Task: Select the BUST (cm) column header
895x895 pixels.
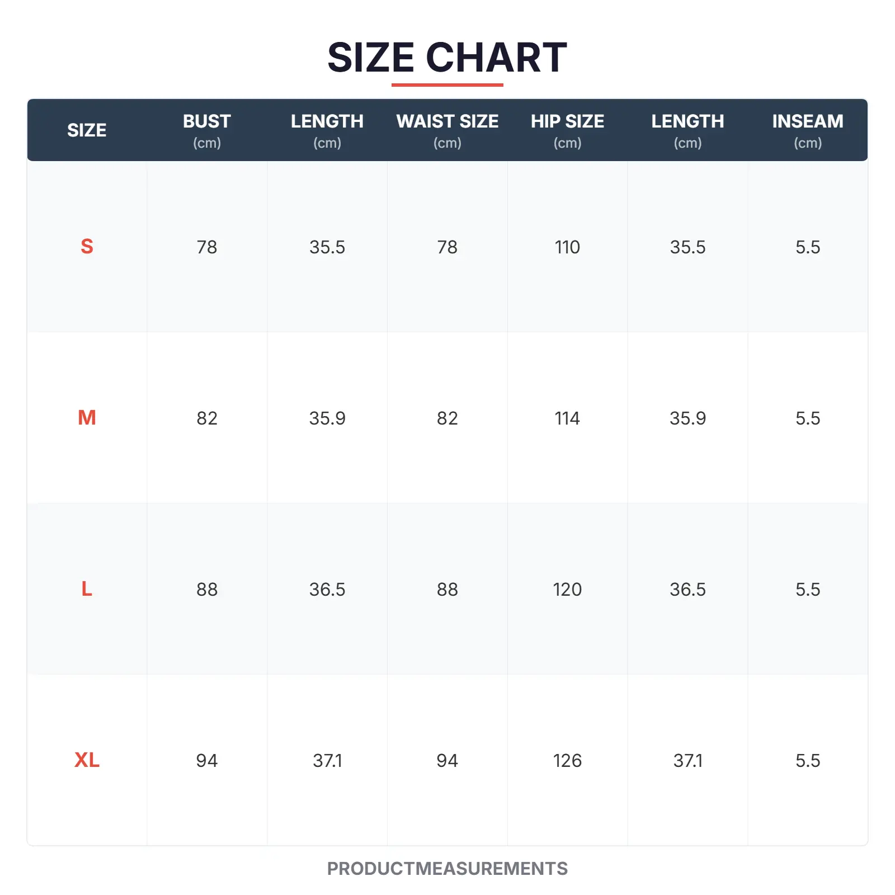Action: point(207,130)
